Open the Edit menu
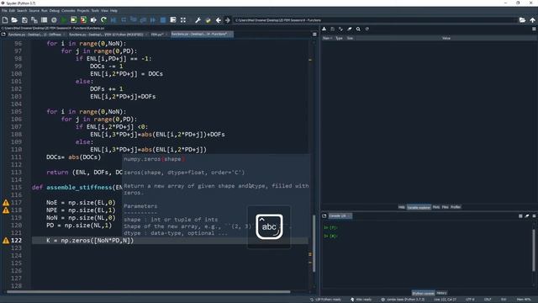The height and width of the screenshot is (303, 538). [12, 11]
